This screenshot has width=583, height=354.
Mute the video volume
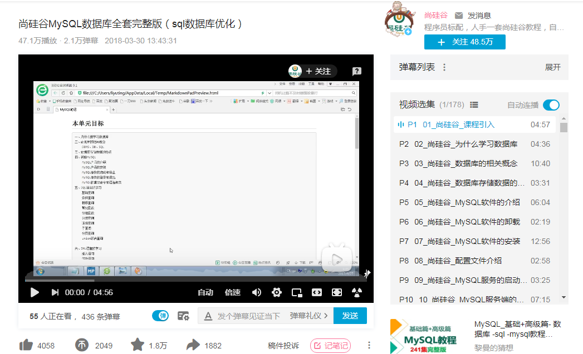coord(257,292)
